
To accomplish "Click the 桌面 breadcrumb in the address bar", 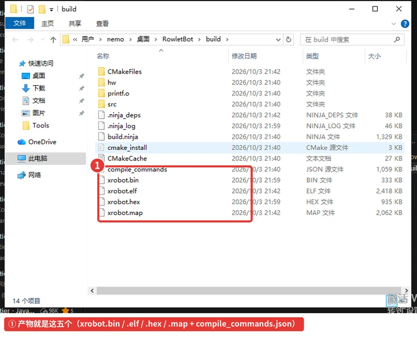I will tap(143, 39).
